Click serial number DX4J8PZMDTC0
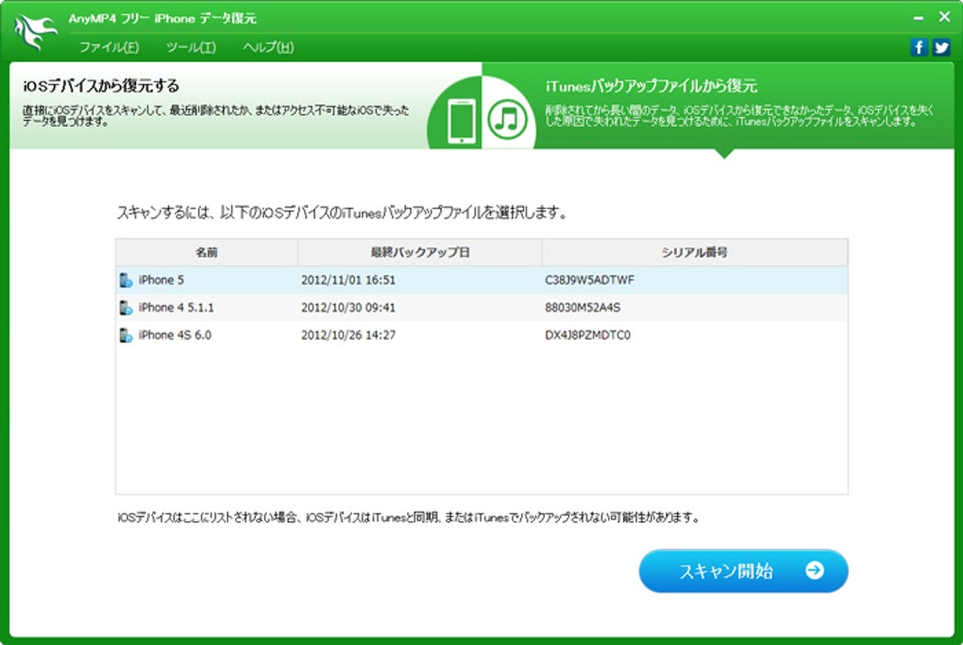This screenshot has width=963, height=645. click(x=588, y=335)
